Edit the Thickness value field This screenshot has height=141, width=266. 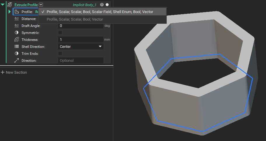coord(81,40)
